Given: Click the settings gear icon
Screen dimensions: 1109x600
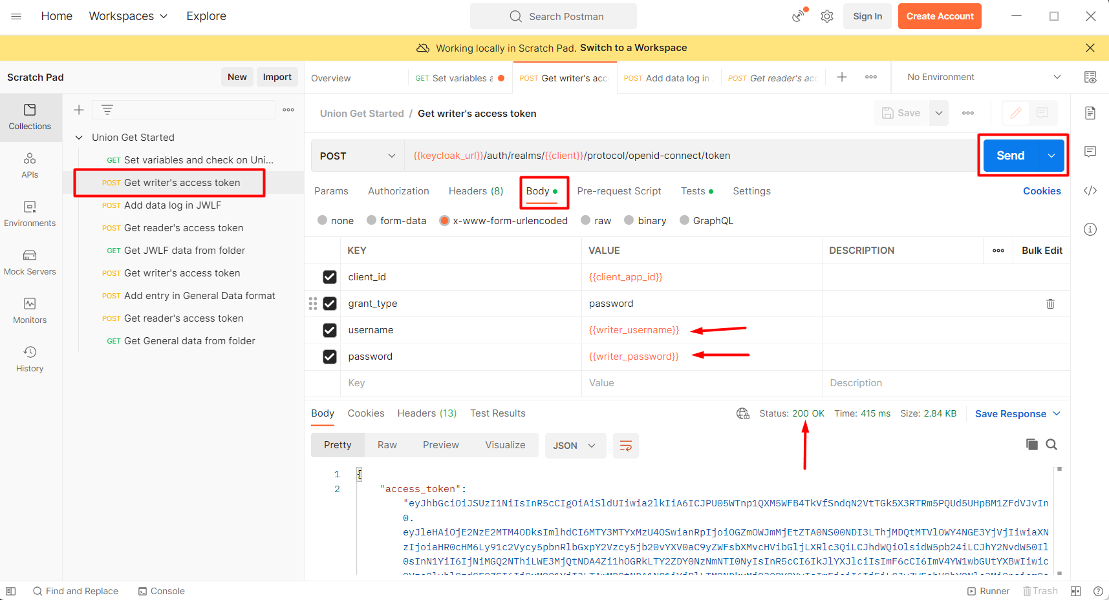Looking at the screenshot, I should pyautogui.click(x=827, y=16).
